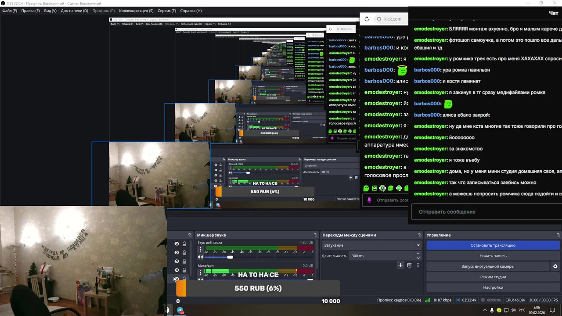The width and height of the screenshot is (562, 316).
Task: Open the Затухание transition dropdown
Action: coord(371,245)
